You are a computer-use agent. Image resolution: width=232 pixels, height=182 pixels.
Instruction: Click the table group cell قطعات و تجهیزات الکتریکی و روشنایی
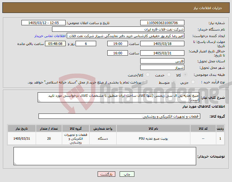coord(76,139)
